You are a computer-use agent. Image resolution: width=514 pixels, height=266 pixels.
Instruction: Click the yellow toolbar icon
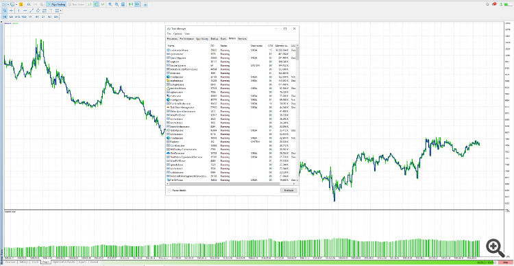coord(21,4)
